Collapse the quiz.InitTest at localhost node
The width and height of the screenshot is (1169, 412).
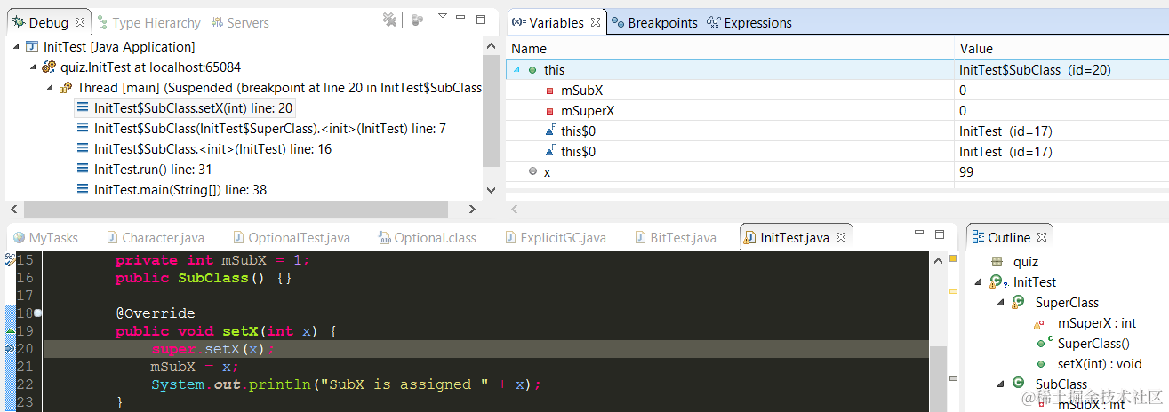(34, 67)
